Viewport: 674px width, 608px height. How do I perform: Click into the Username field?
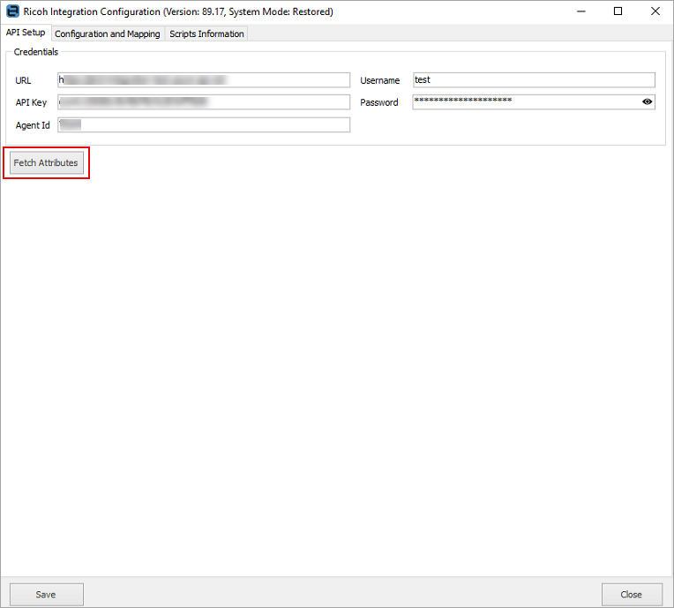click(534, 80)
